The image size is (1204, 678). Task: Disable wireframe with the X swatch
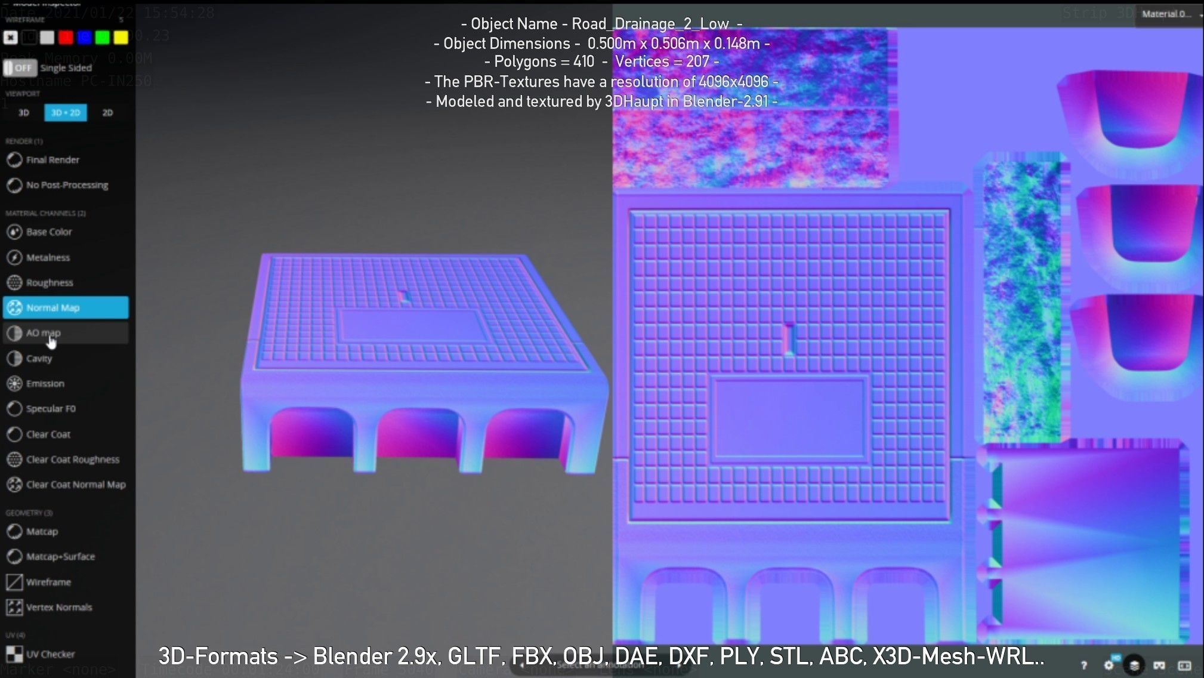(x=10, y=38)
